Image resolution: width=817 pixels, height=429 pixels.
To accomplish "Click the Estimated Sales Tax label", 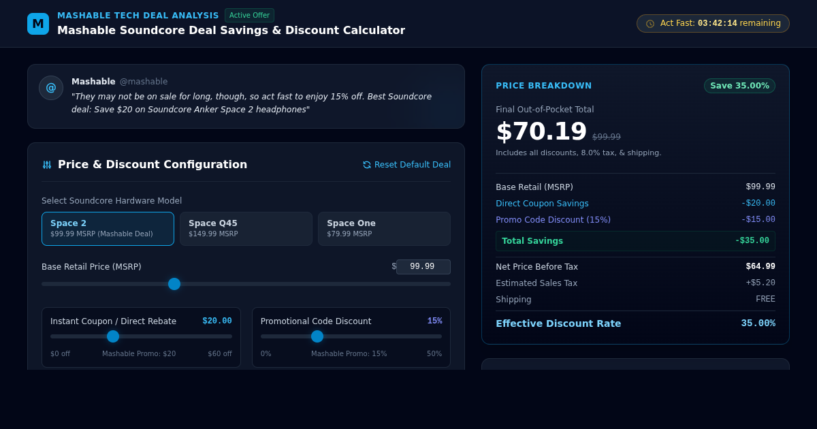I will (536, 283).
